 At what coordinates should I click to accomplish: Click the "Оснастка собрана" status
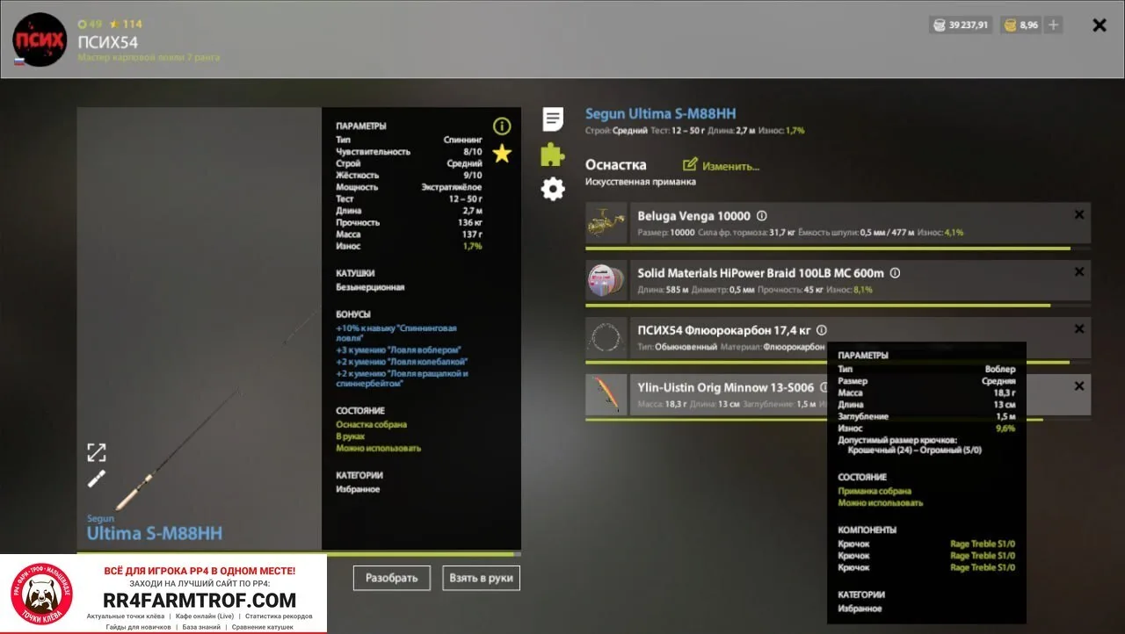[371, 425]
